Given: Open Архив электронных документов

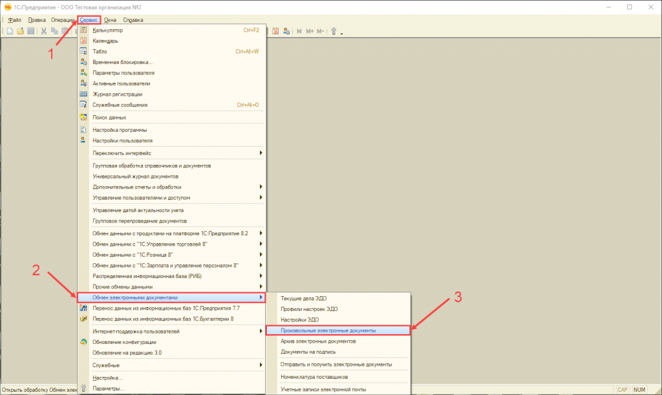Looking at the screenshot, I should point(318,341).
